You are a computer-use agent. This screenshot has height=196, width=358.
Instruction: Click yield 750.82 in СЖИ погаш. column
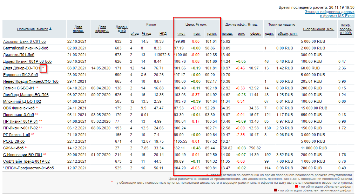(x=226, y=148)
